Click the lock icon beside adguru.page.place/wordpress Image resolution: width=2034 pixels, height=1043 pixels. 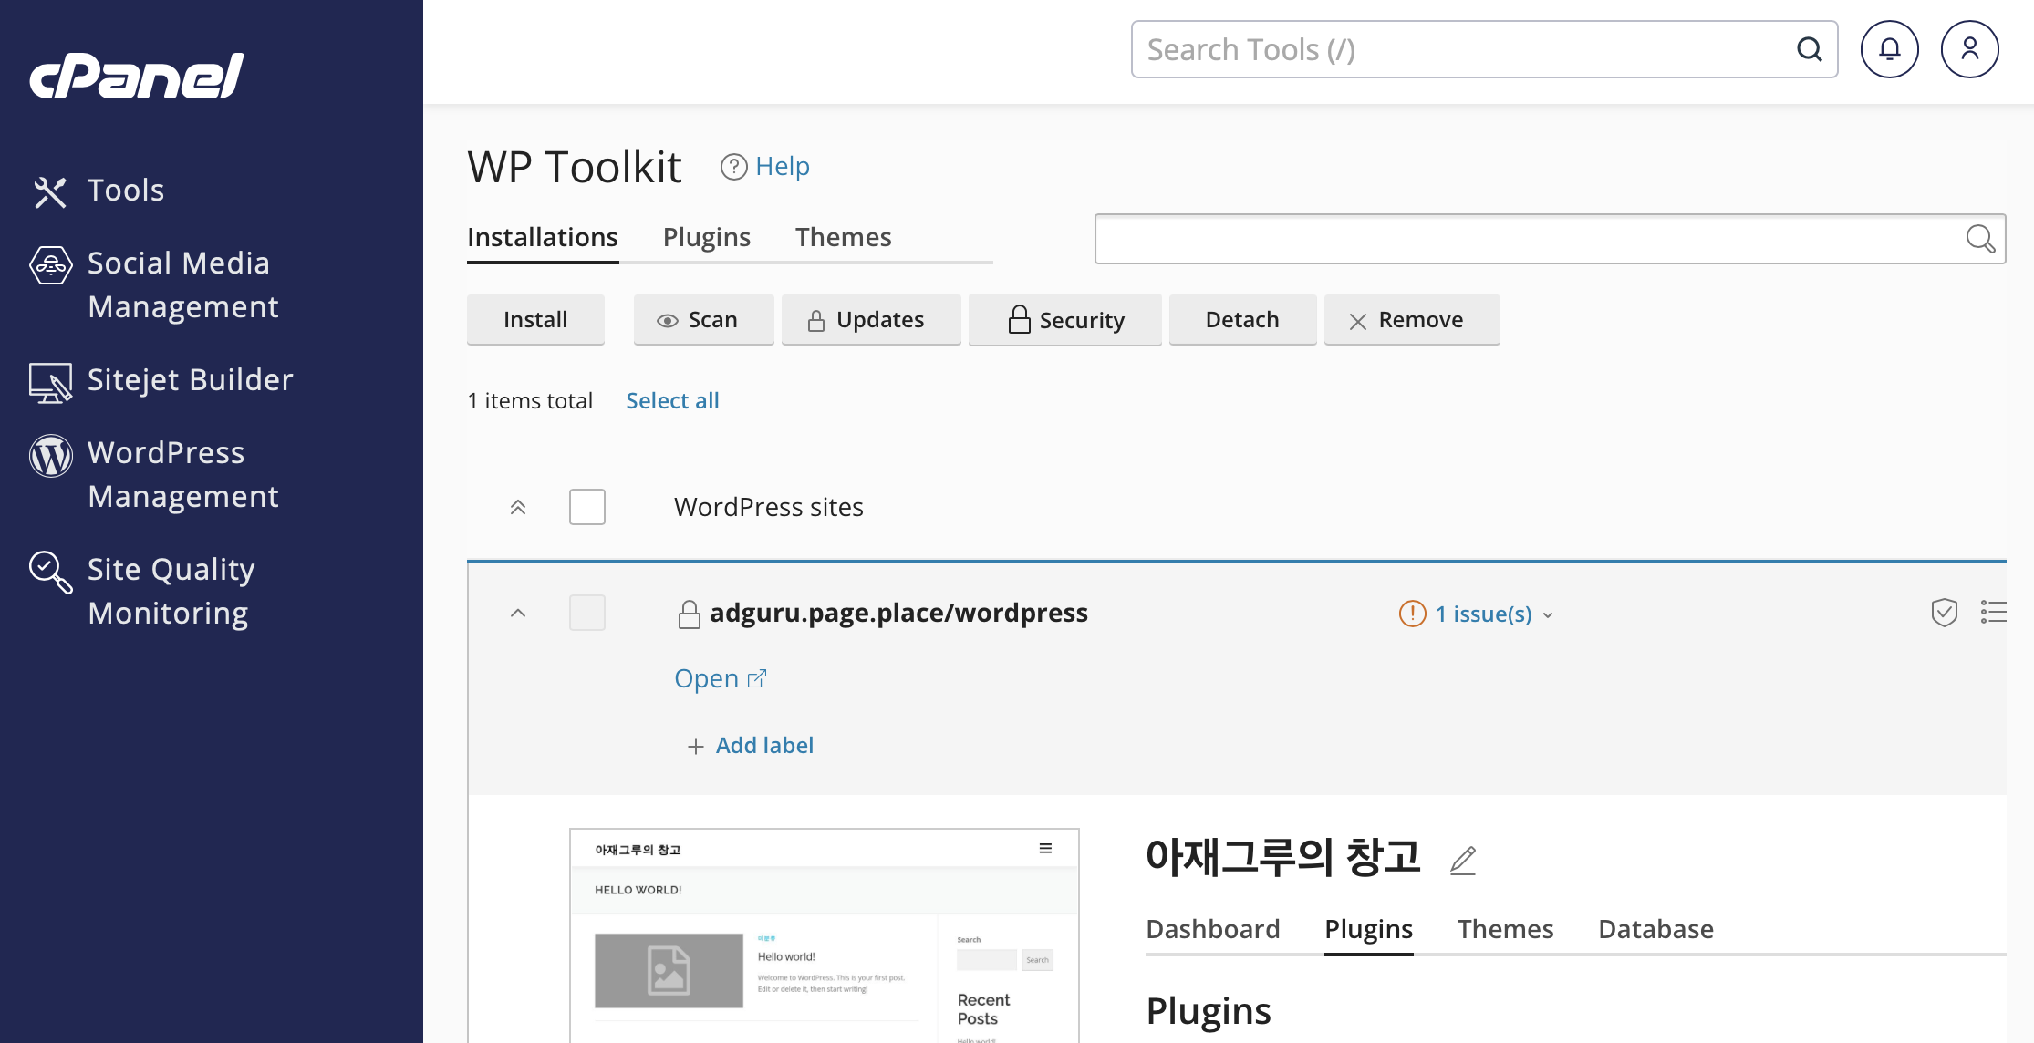pos(690,614)
